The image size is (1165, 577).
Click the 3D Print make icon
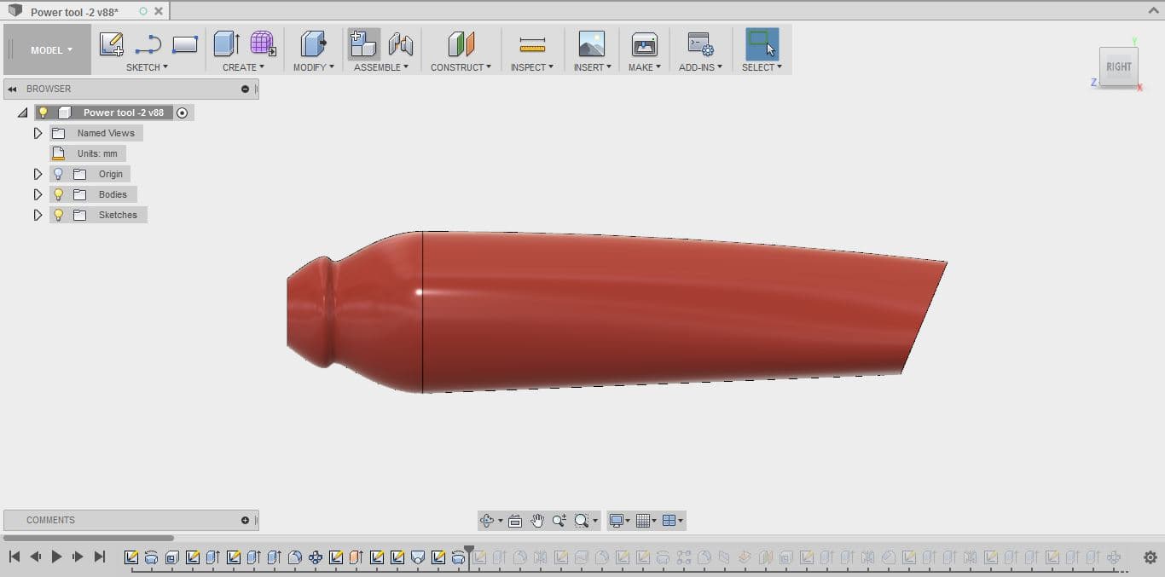point(644,44)
